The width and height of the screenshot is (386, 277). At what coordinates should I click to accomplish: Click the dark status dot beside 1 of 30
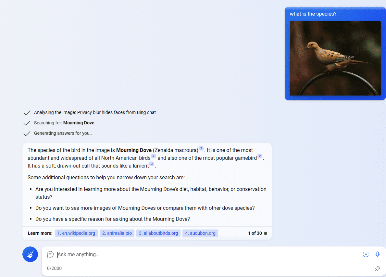(x=265, y=233)
